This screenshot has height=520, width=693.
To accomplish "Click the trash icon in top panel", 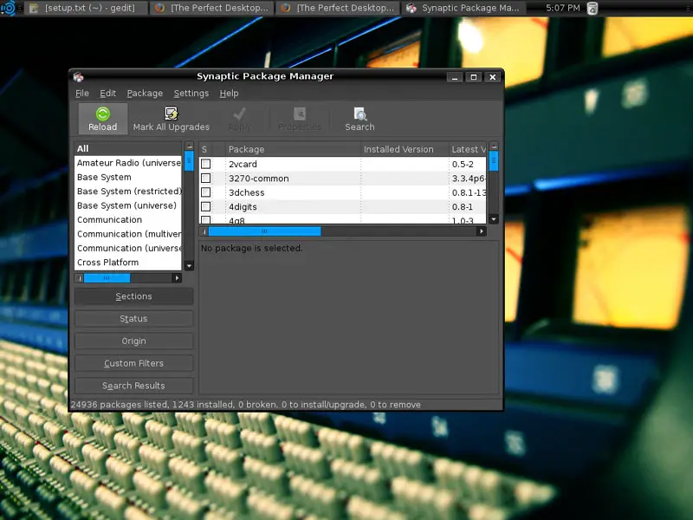I will tap(593, 8).
